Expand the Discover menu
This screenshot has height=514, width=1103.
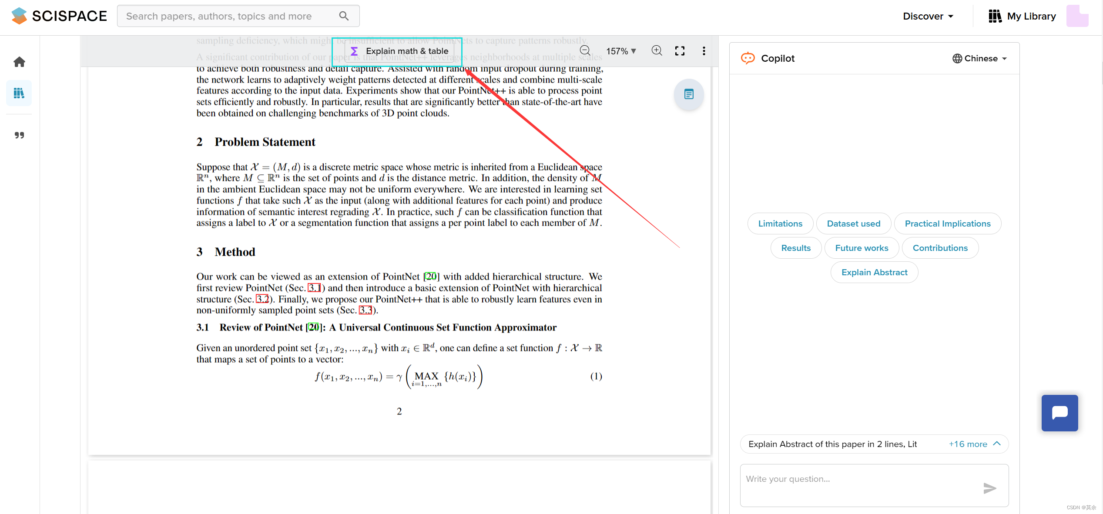click(928, 16)
